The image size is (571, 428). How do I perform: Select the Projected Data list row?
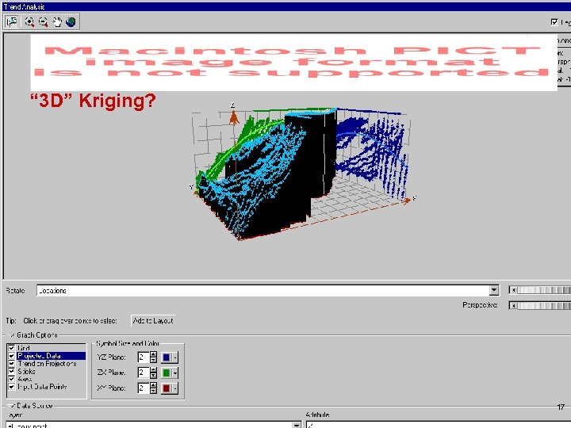pyautogui.click(x=47, y=356)
